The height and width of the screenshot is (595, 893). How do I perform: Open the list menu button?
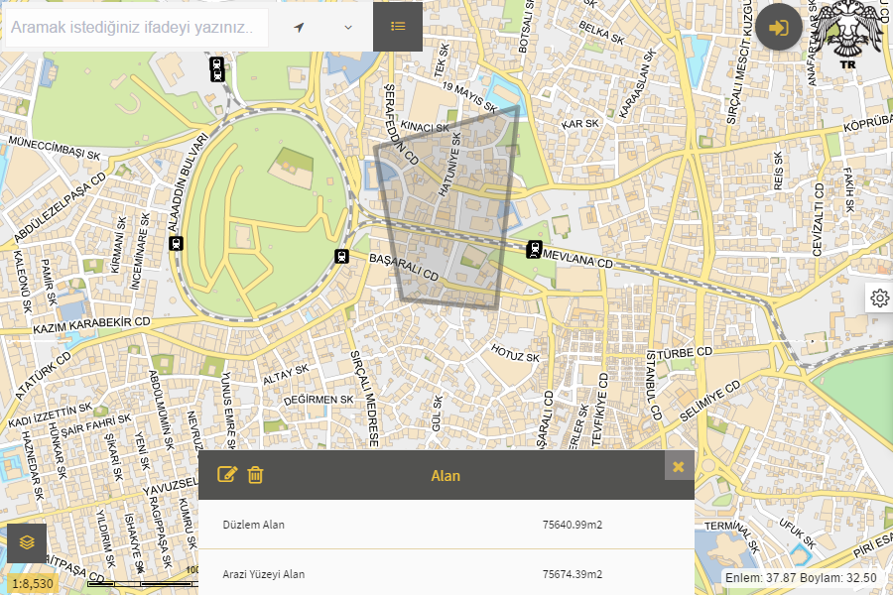[398, 27]
